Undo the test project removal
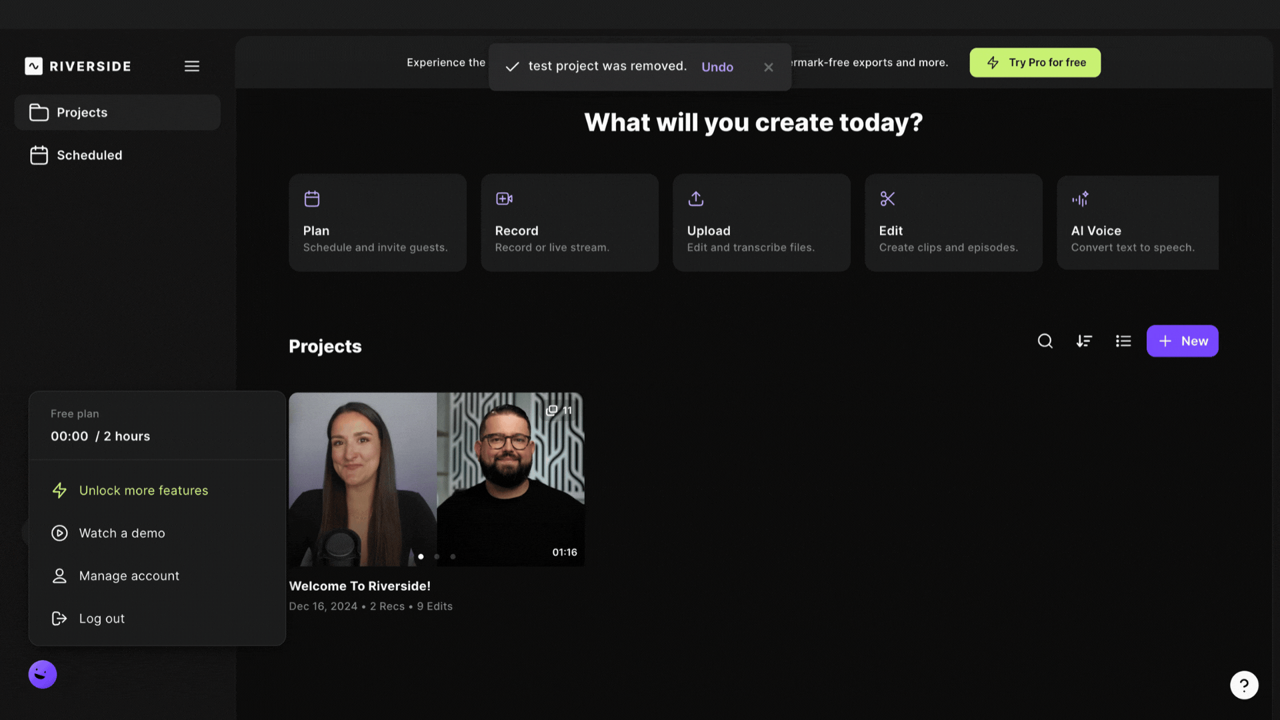 pos(717,67)
